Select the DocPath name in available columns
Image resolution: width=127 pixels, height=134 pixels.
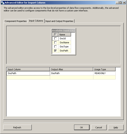(65, 51)
